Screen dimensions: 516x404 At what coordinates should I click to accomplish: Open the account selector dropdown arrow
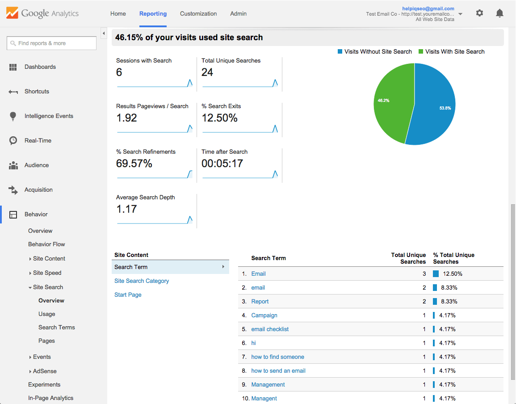click(x=461, y=14)
